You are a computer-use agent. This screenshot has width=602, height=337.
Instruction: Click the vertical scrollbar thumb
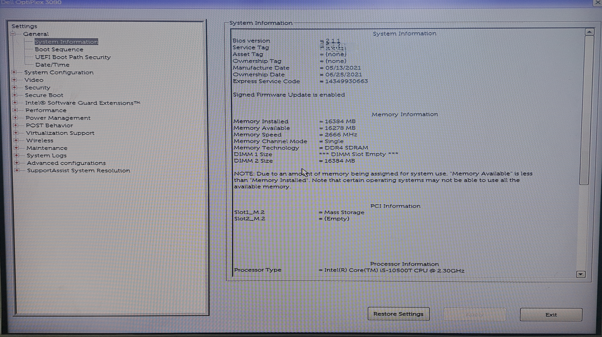584,110
